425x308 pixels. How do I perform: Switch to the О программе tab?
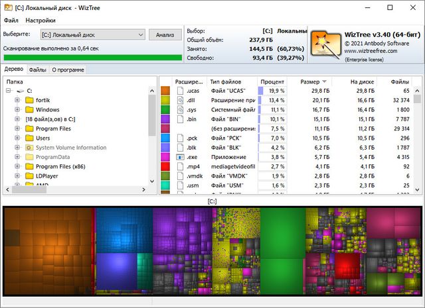coord(68,70)
